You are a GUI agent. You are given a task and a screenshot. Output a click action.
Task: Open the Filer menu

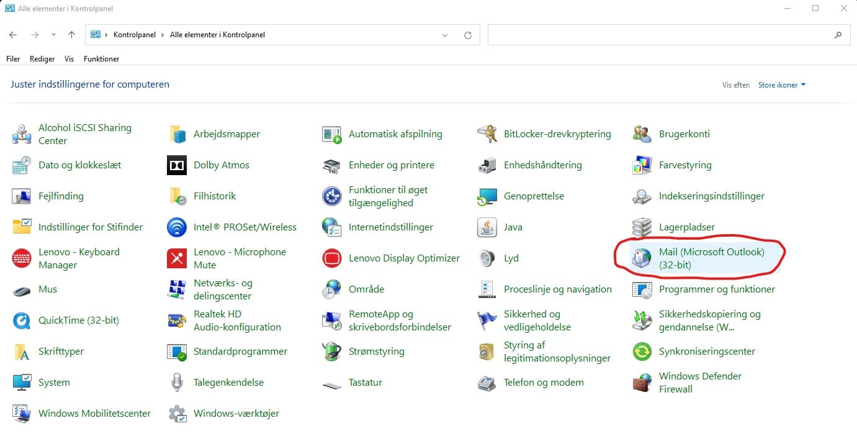(13, 59)
